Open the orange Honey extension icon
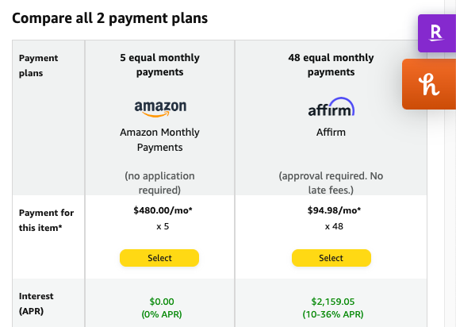The width and height of the screenshot is (456, 327). click(429, 84)
